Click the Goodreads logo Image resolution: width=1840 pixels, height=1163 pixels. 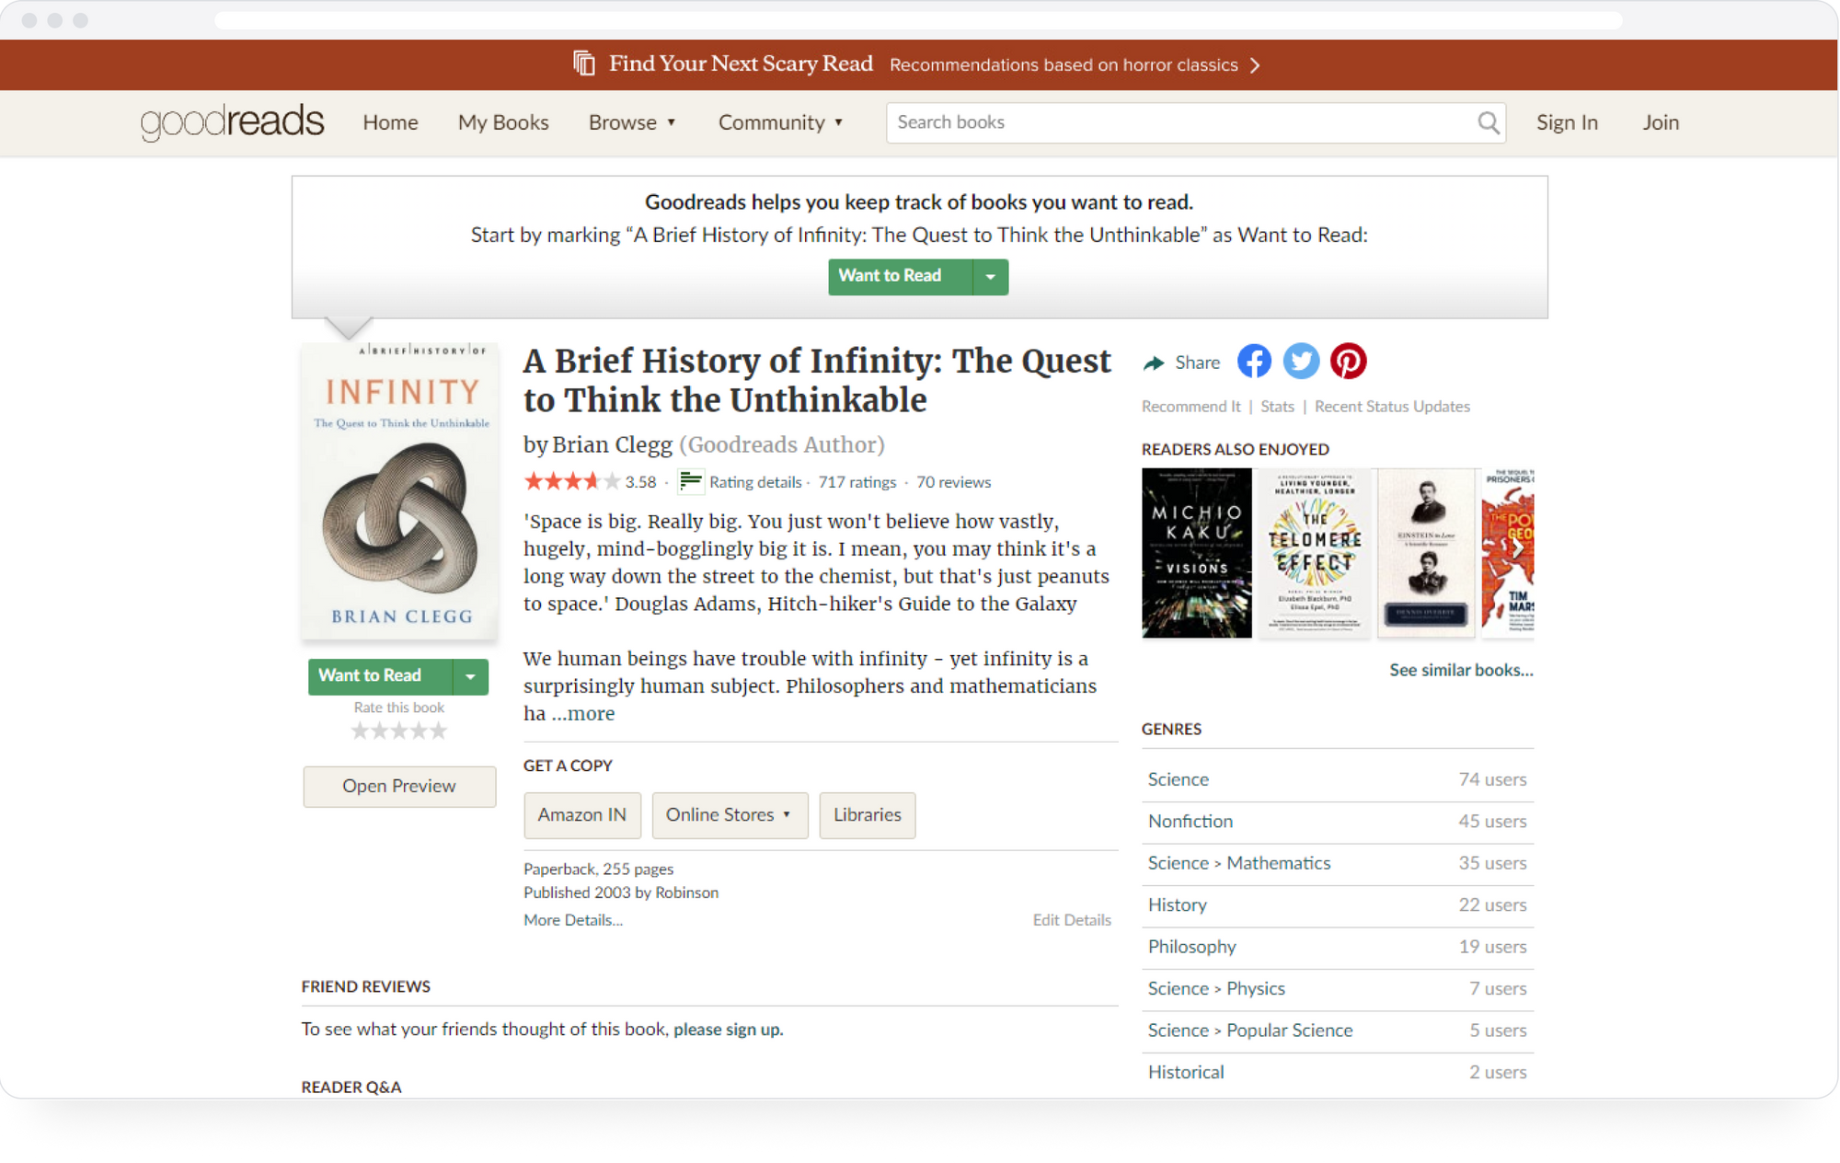(232, 122)
